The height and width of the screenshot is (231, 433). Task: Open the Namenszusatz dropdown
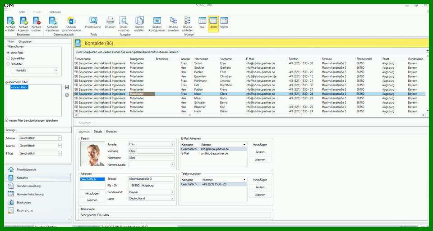(x=173, y=164)
